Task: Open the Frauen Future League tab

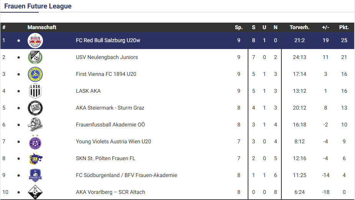Action: pos(38,7)
